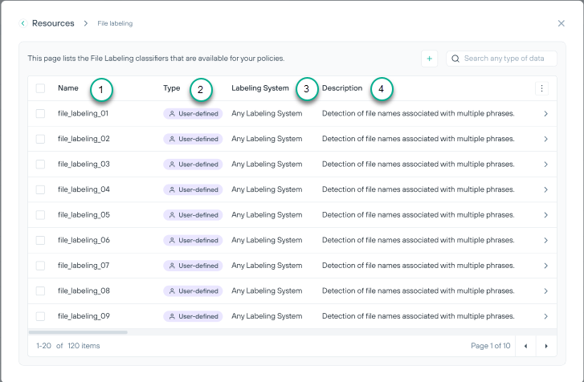
Task: Click the plus icon to add classifier
Action: point(429,59)
